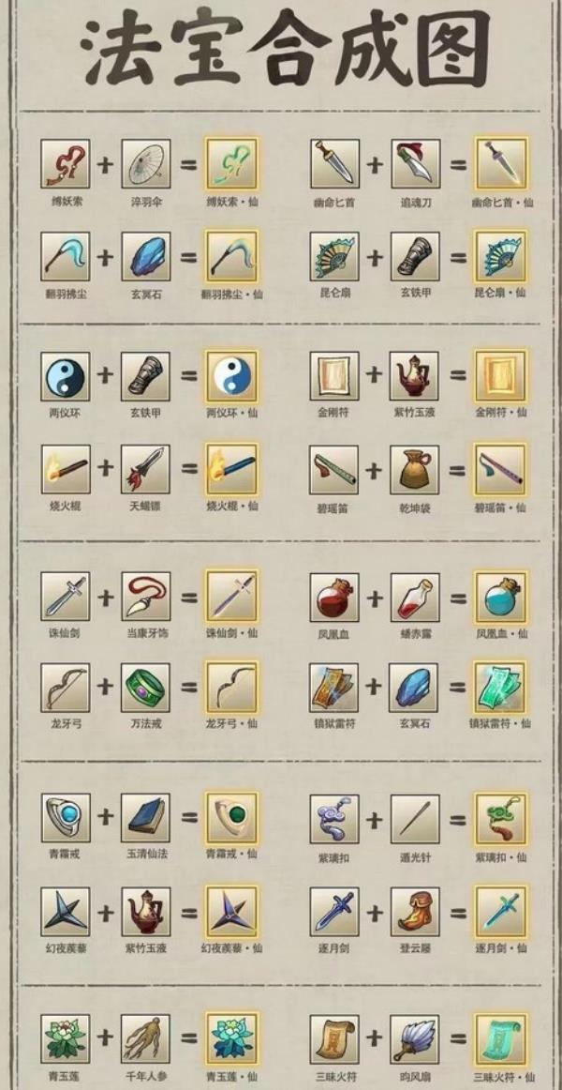Click the 法宝合成图 title text
The image size is (562, 1090).
click(285, 47)
